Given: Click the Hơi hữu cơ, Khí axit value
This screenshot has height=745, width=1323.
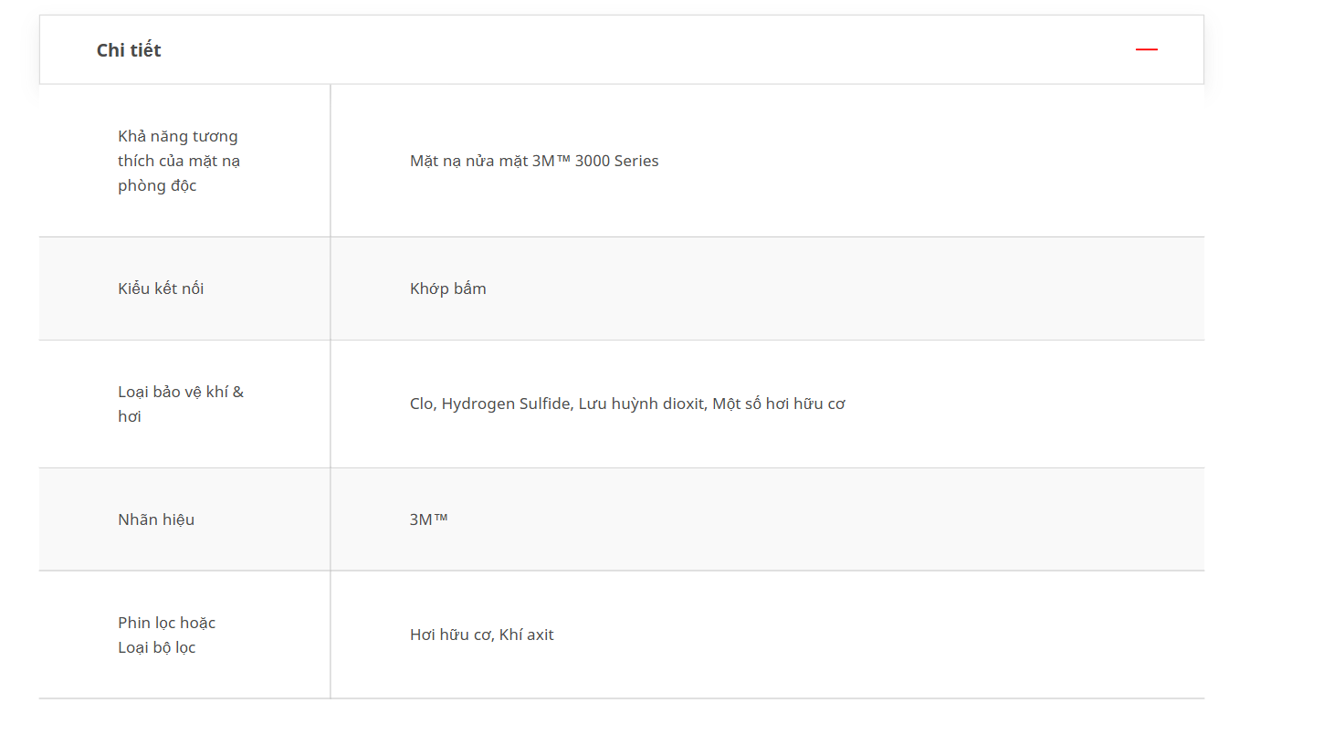Looking at the screenshot, I should point(482,635).
